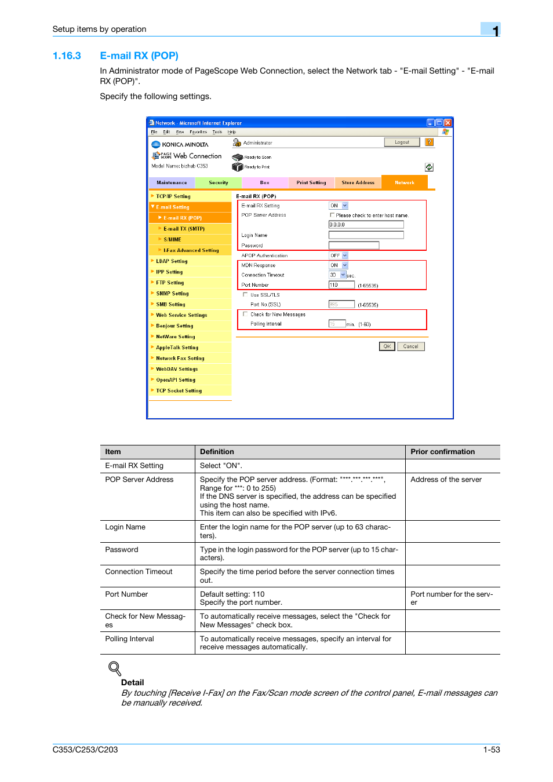
Task: Open the Edit menu
Action: (166, 132)
